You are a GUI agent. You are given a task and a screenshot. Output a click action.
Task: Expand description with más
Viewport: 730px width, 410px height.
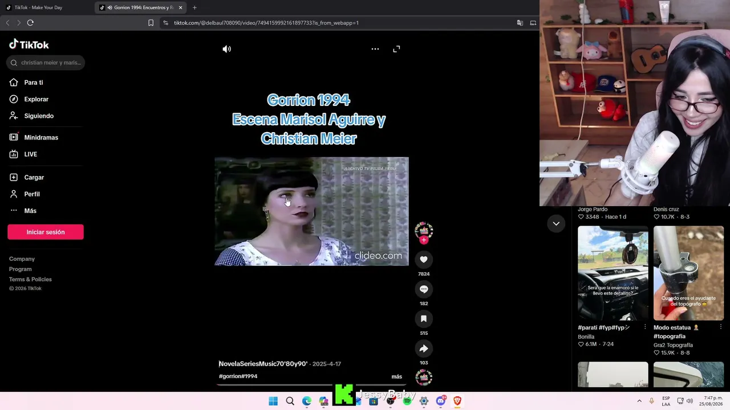click(397, 376)
